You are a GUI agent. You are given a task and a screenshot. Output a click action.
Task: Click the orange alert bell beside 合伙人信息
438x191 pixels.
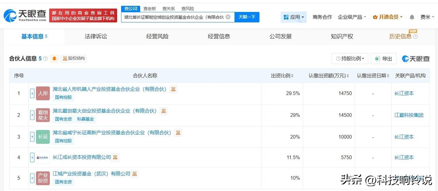click(54, 58)
